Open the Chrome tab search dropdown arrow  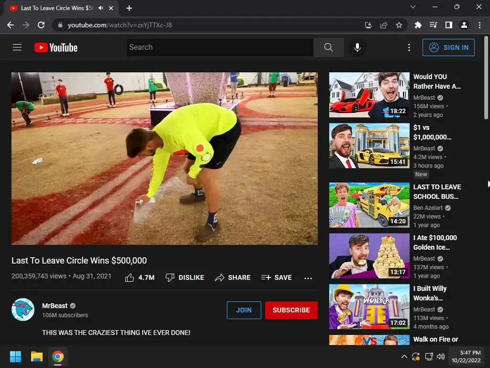click(x=413, y=7)
